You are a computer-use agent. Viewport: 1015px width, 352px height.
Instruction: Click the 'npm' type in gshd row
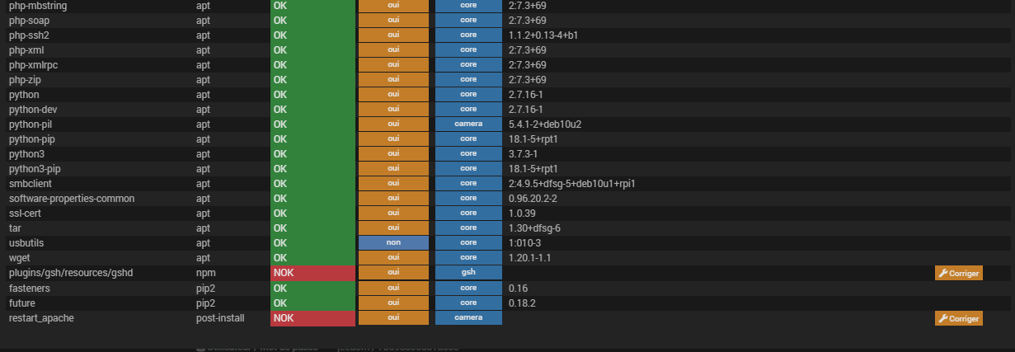[205, 272]
